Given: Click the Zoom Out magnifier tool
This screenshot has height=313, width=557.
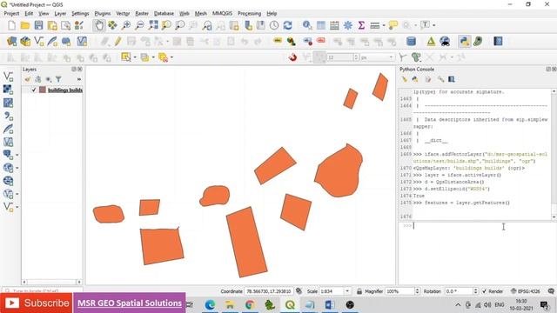Looking at the screenshot, I should pos(139,25).
